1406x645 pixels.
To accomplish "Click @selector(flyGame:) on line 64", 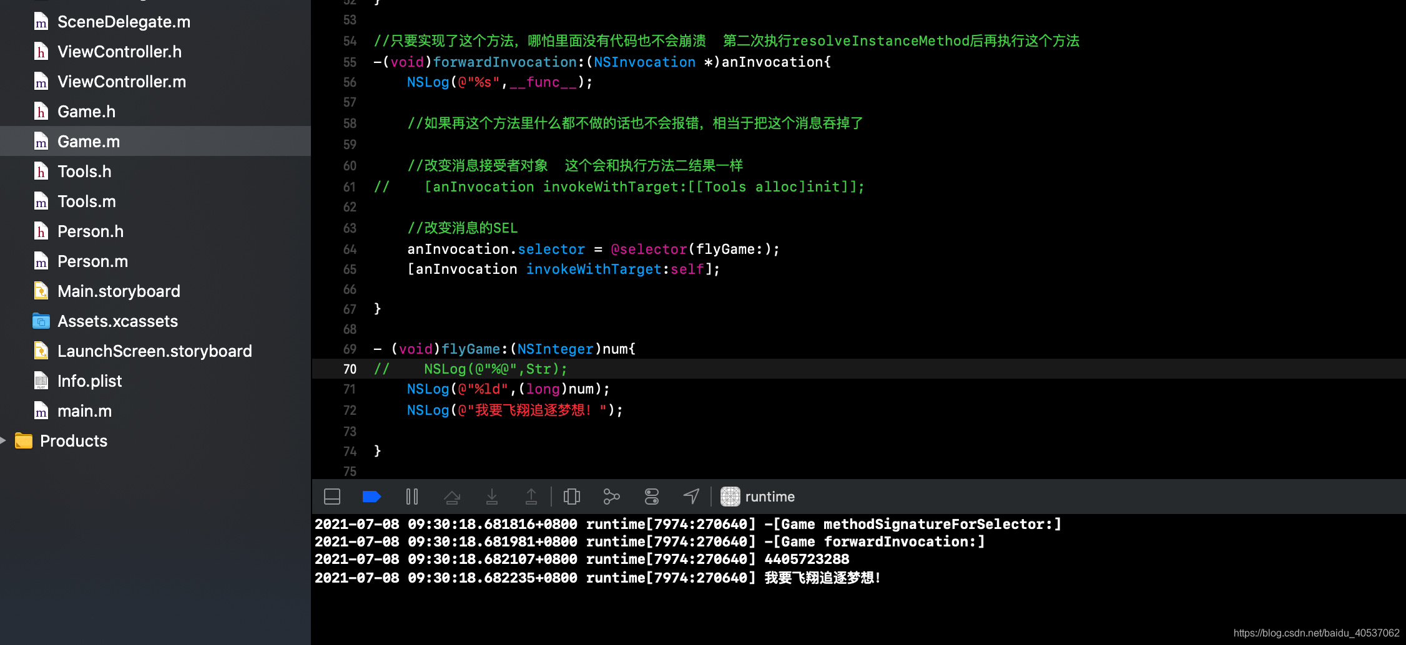I will pyautogui.click(x=692, y=250).
